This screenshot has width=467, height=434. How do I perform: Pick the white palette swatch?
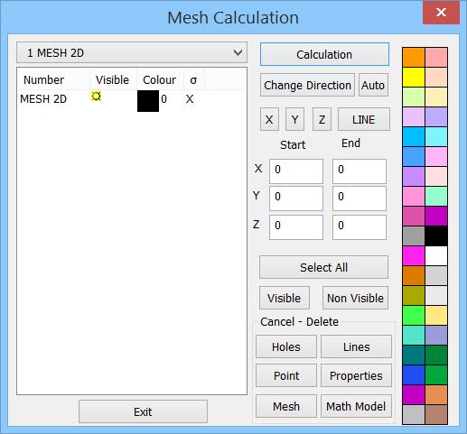click(x=436, y=255)
